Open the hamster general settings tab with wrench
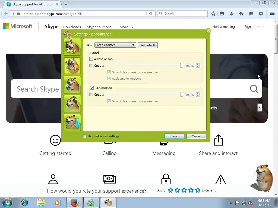278x208 pixels. pos(72,47)
